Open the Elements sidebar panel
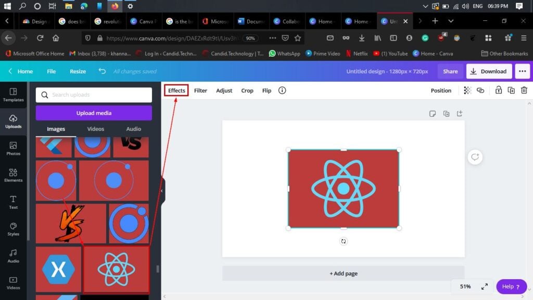Viewport: 533px width, 300px height. pyautogui.click(x=13, y=176)
